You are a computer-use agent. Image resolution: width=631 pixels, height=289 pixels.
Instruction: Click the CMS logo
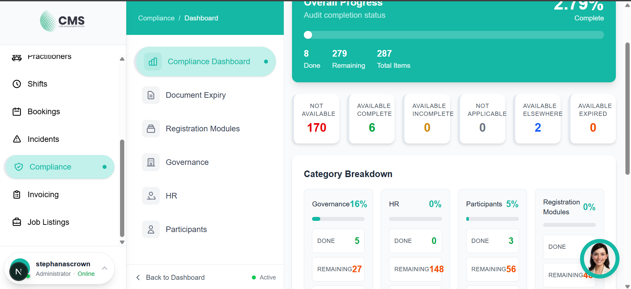pos(62,21)
